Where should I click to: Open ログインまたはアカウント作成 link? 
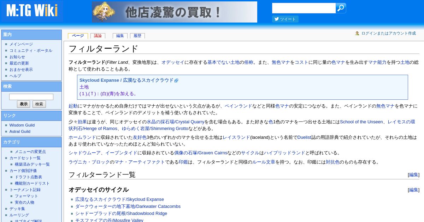(389, 33)
